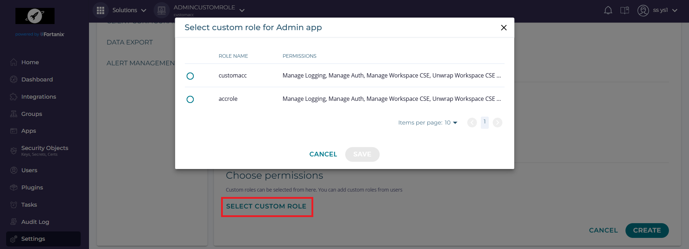The image size is (689, 249).
Task: Click Cancel in the role dialog
Action: click(x=323, y=154)
